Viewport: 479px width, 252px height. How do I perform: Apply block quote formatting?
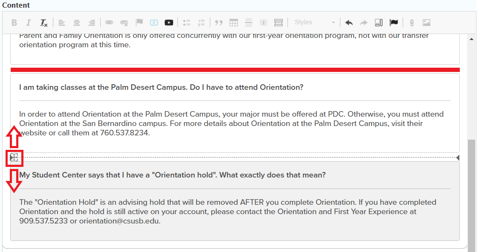(219, 23)
